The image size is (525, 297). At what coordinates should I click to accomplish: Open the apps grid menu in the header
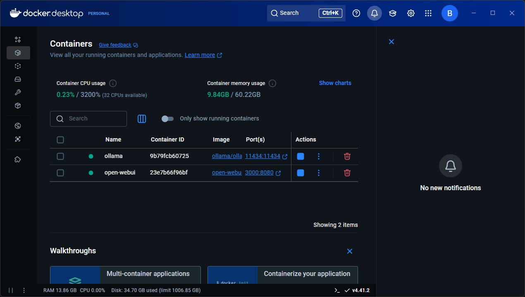(x=428, y=13)
